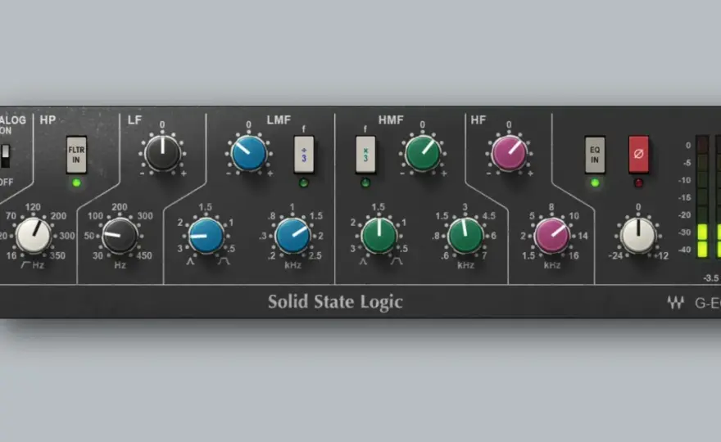This screenshot has width=721, height=442.
Task: Click the Solid State Logic label
Action: pyautogui.click(x=335, y=302)
